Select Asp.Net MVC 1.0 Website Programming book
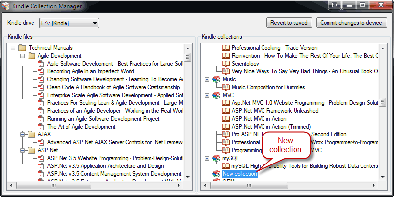 (305, 103)
